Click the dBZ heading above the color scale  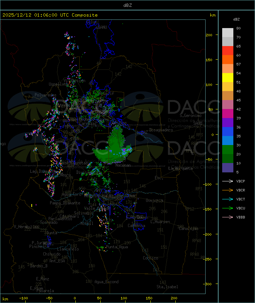(236, 19)
